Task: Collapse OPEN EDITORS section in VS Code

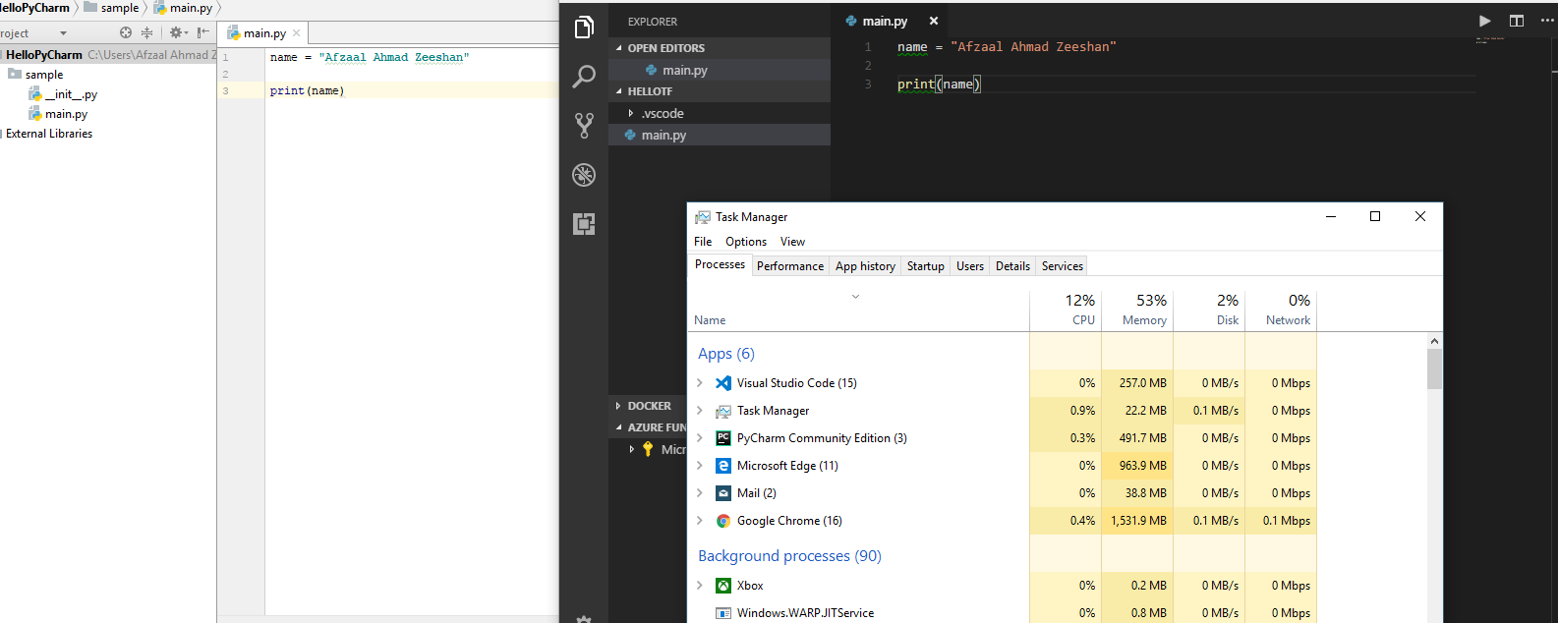Action: [x=619, y=48]
